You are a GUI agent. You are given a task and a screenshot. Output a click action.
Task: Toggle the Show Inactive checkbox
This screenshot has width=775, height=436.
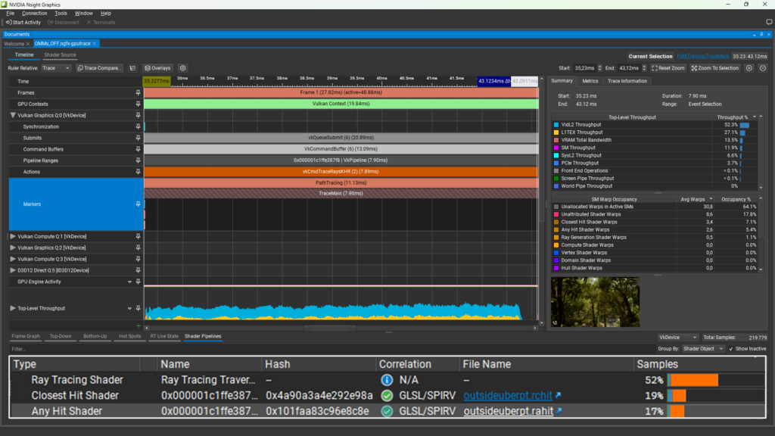click(x=731, y=349)
